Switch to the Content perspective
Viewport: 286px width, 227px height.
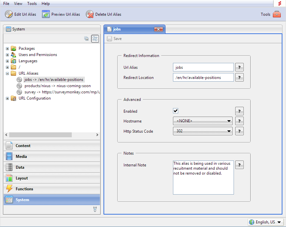coord(23,146)
